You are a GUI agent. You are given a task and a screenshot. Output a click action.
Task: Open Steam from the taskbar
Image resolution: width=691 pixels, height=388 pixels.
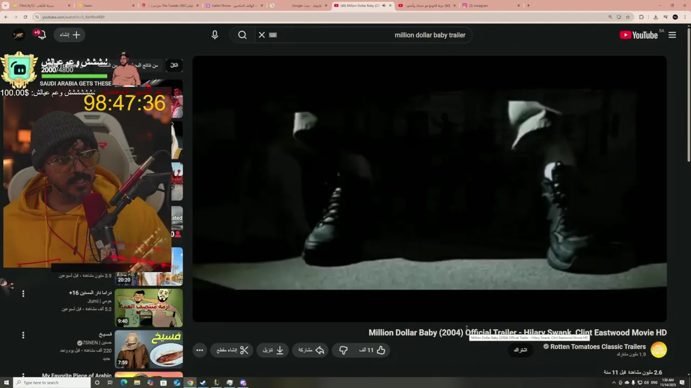[203, 383]
